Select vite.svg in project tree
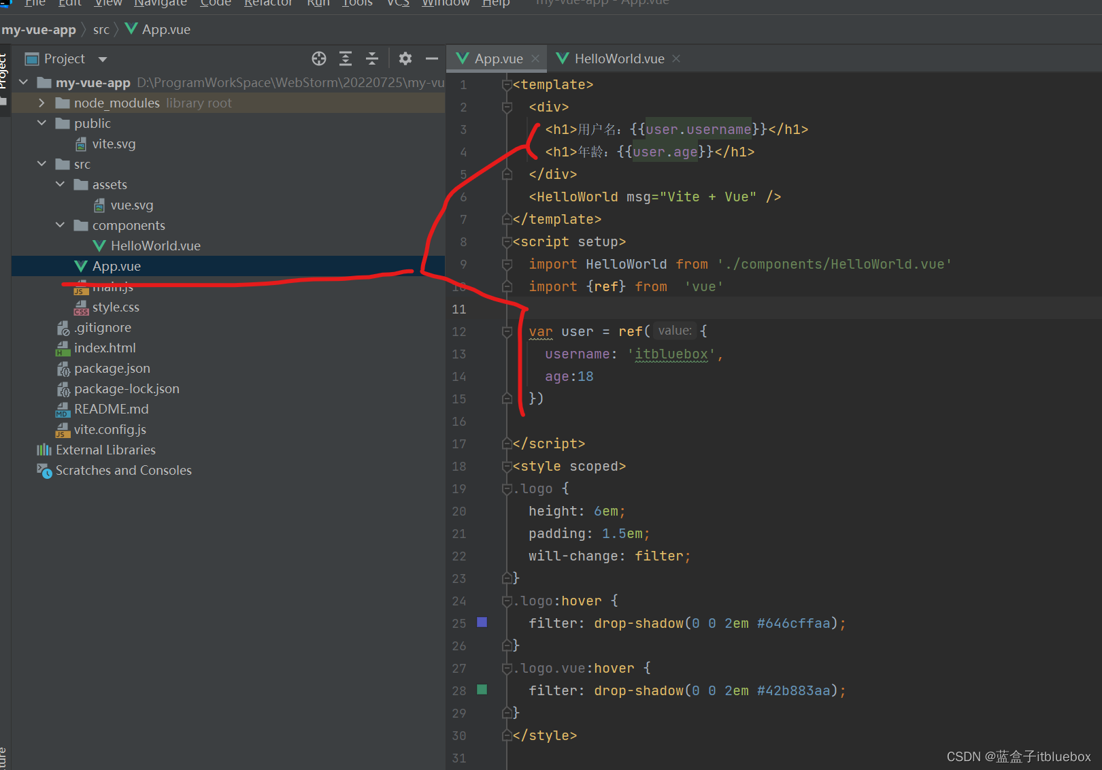 click(114, 144)
